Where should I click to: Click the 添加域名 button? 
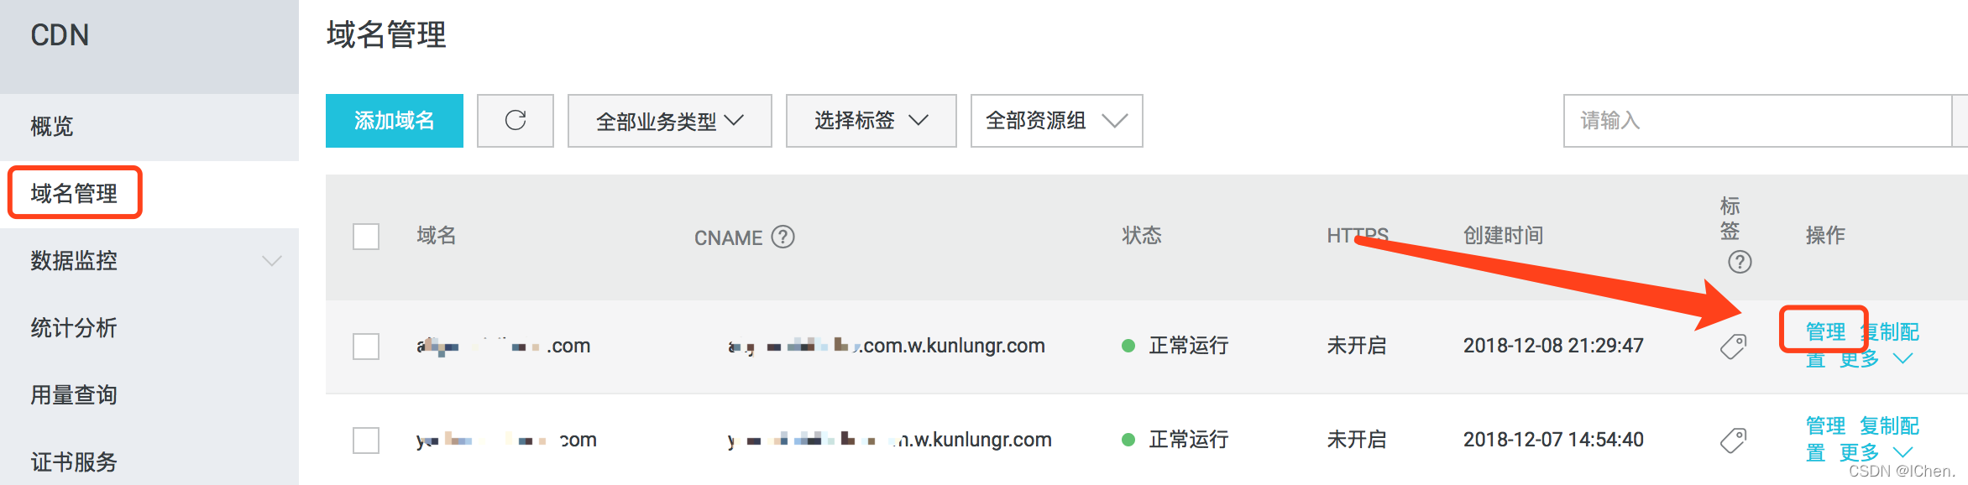[394, 121]
